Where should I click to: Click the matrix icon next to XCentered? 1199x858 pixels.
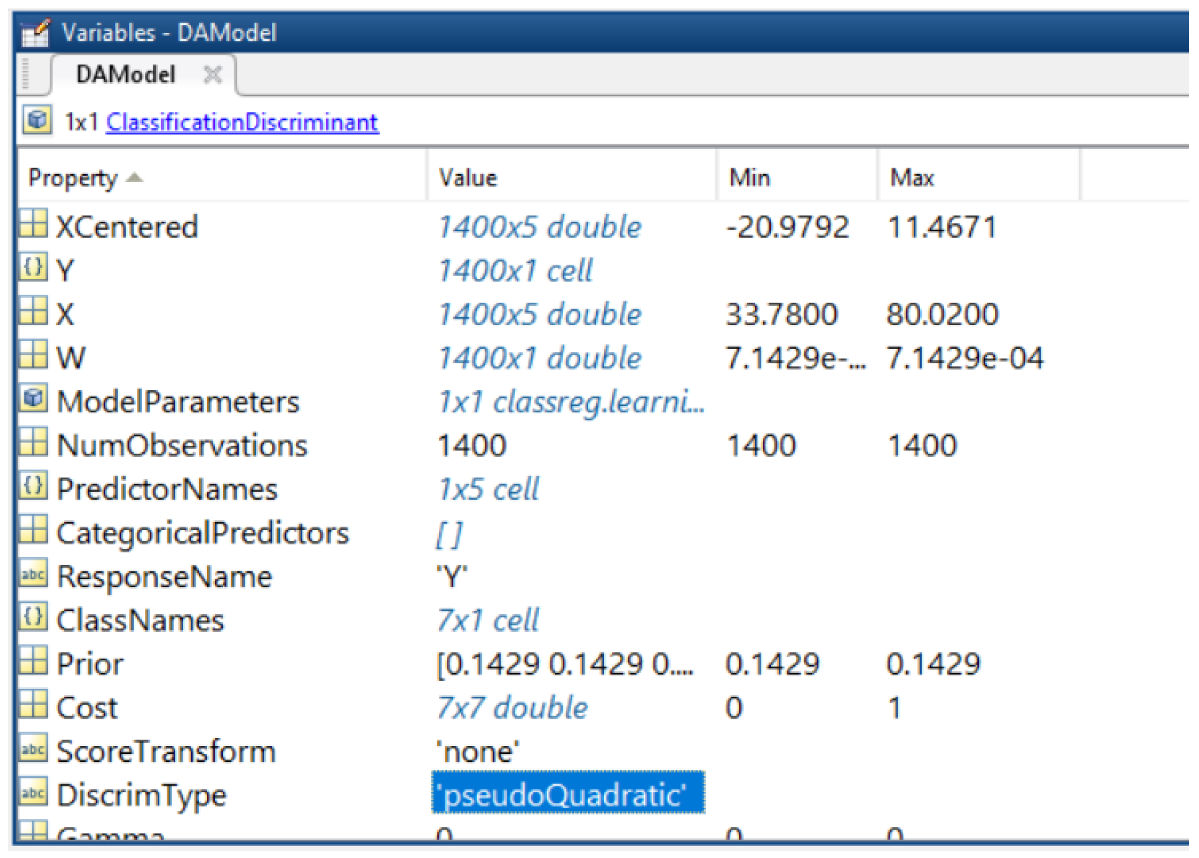(x=33, y=224)
